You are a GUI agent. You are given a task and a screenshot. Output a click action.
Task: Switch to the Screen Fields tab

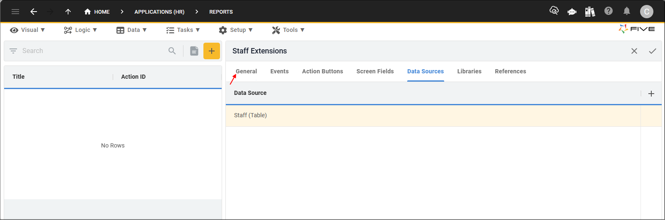tap(375, 71)
